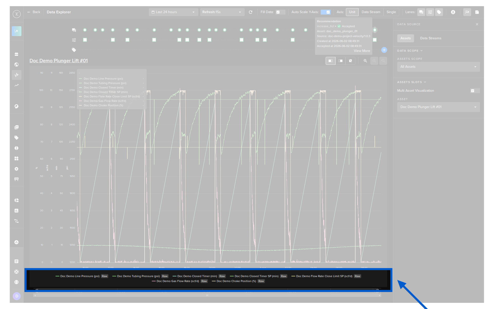This screenshot has height=309, width=494.
Task: Select the Data Stream axis option
Action: tap(371, 12)
